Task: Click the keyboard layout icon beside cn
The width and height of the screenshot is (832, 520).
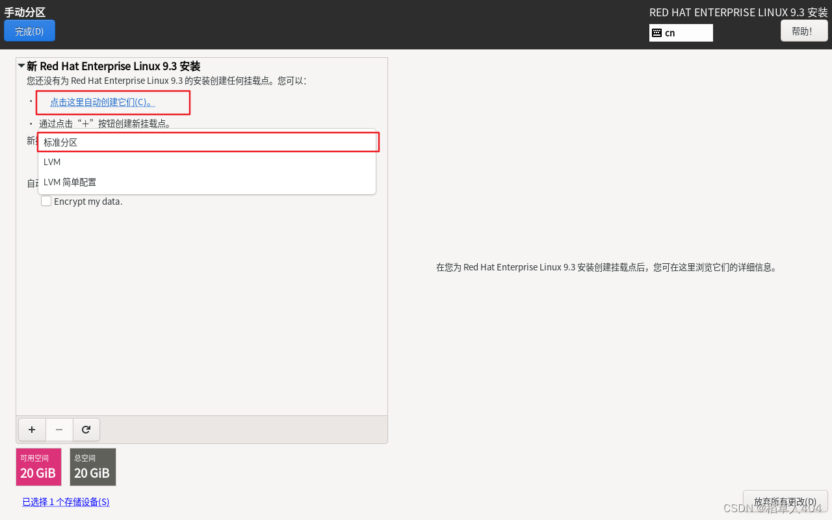Action: [656, 32]
